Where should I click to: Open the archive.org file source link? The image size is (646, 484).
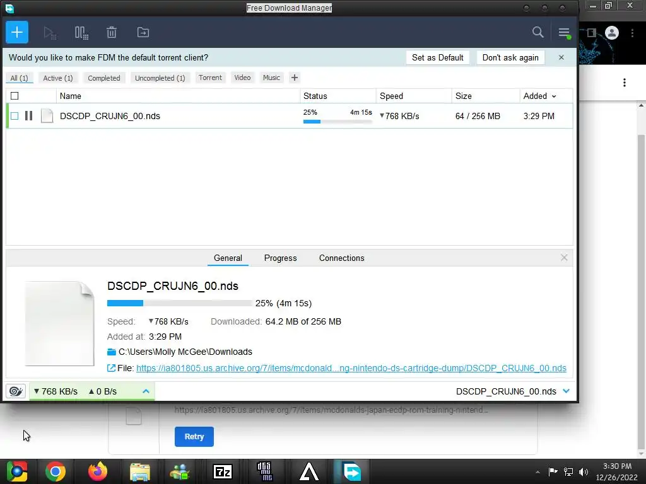(x=351, y=368)
